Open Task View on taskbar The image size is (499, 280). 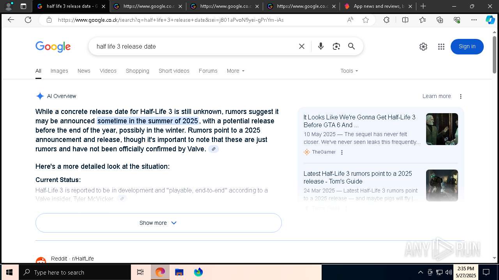point(140,272)
